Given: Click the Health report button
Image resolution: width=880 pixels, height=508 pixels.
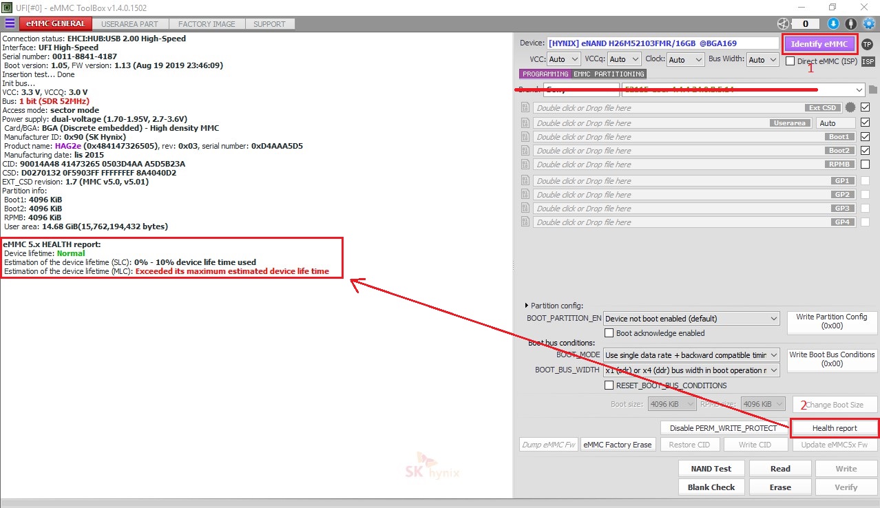Looking at the screenshot, I should 835,428.
